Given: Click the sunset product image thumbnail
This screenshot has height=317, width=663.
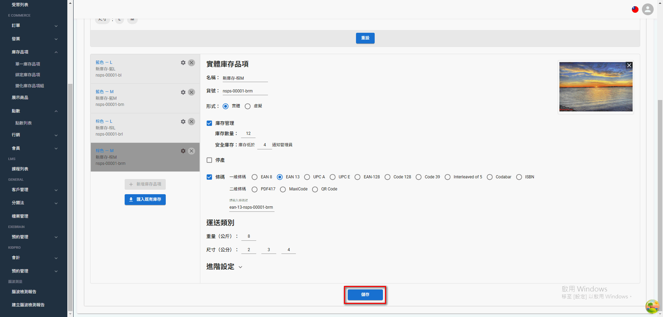Looking at the screenshot, I should 596,87.
